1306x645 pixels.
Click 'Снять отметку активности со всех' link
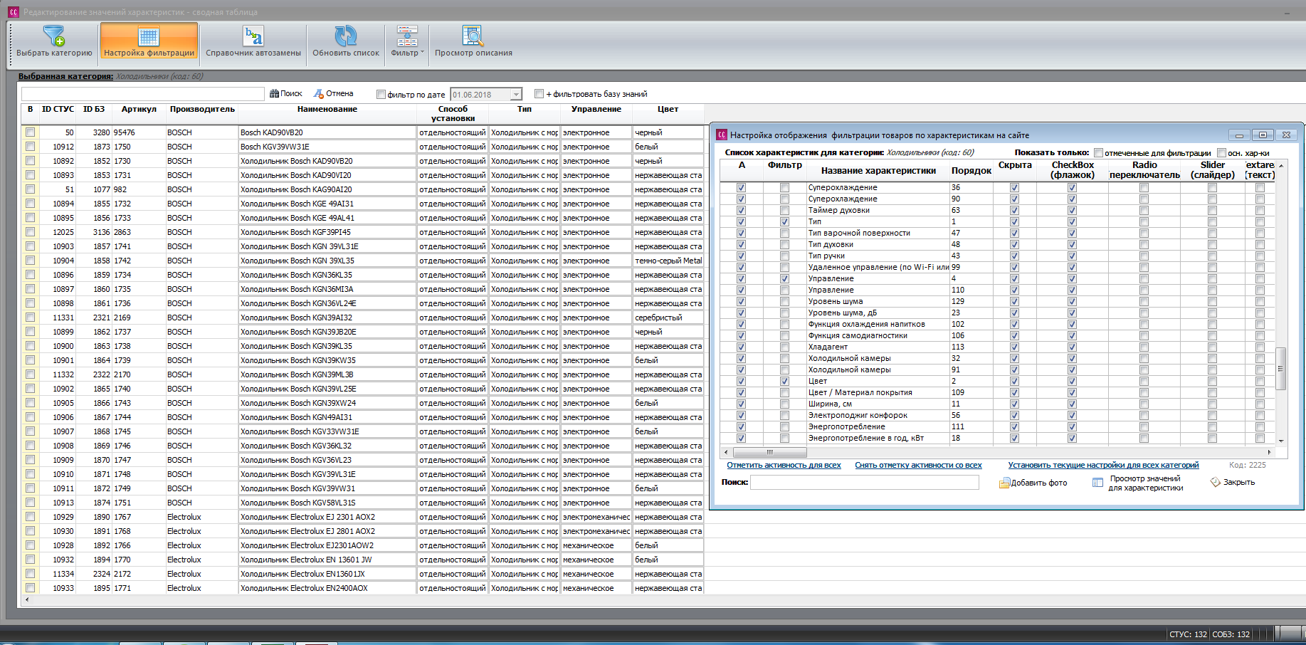click(918, 465)
